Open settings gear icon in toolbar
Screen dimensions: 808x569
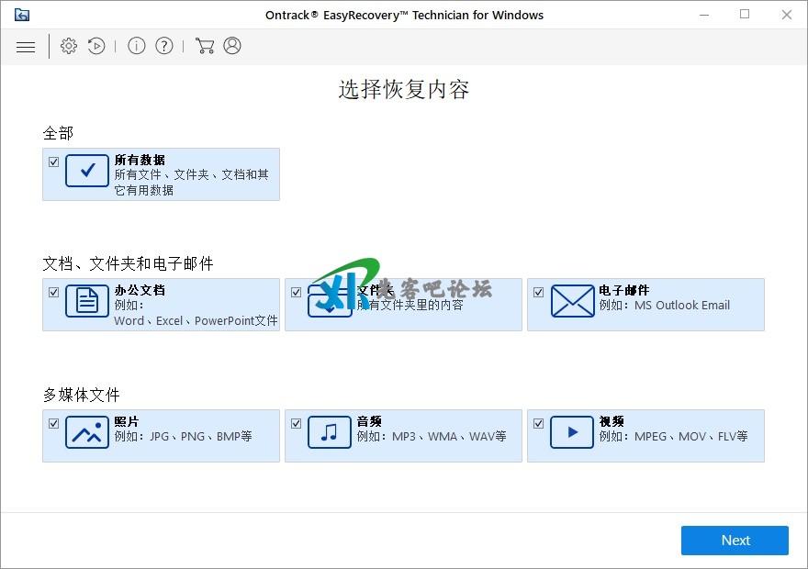pyautogui.click(x=69, y=46)
